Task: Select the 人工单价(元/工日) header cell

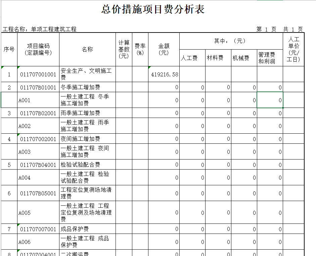Action: pos(294,49)
